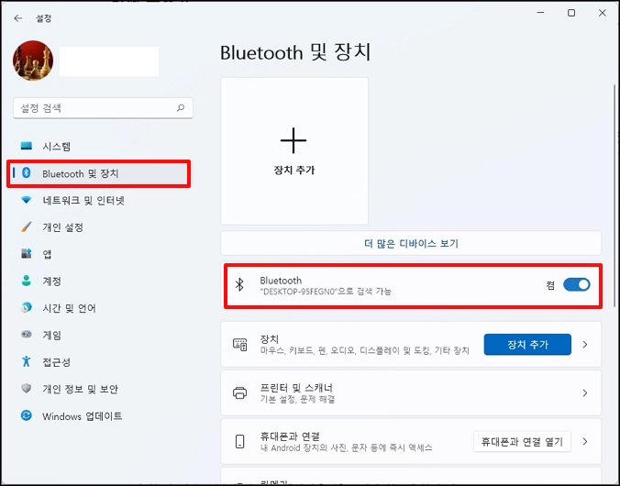Screen dimensions: 620x486
Task: Focus the 설정 검색 search box
Action: pos(103,108)
